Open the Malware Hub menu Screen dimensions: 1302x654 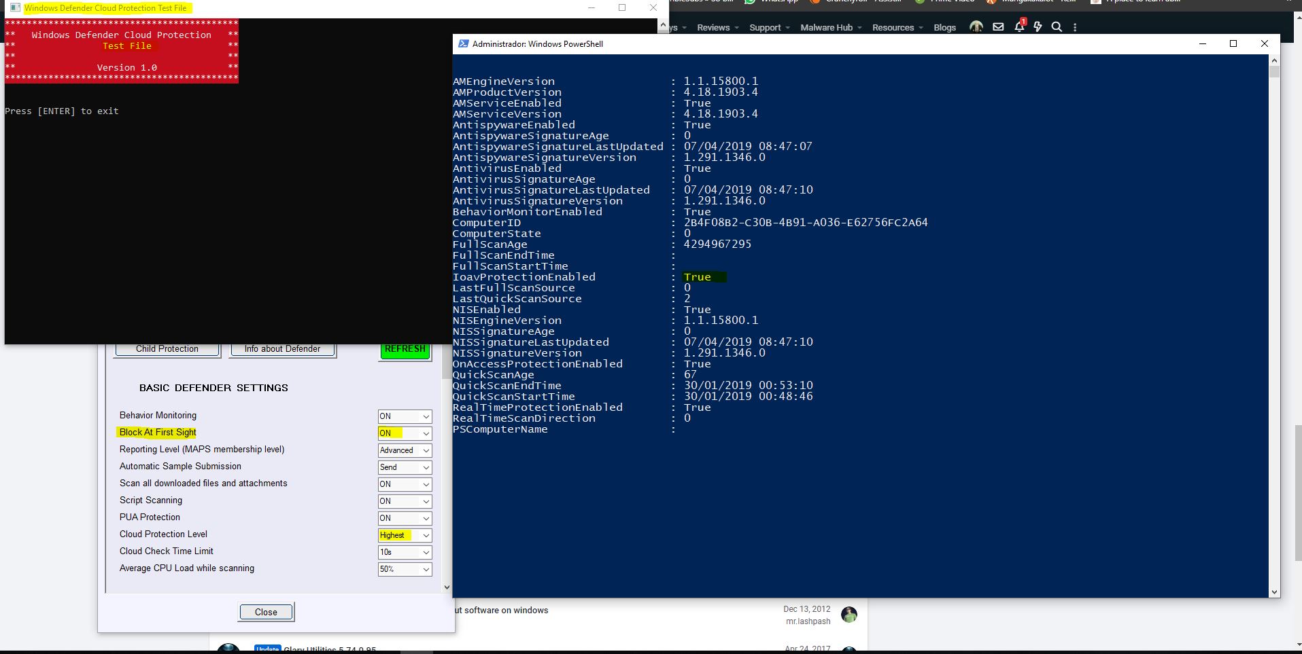point(830,27)
